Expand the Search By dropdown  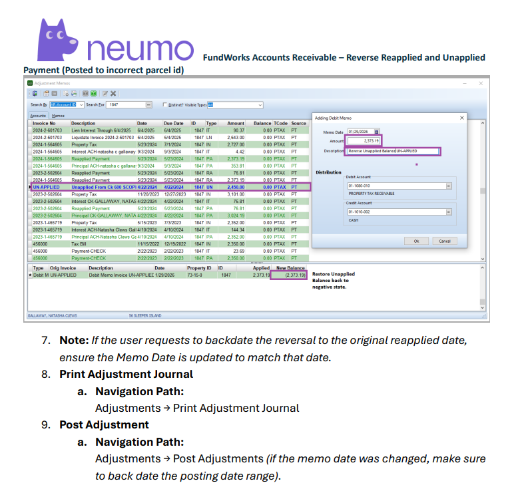tap(81, 104)
